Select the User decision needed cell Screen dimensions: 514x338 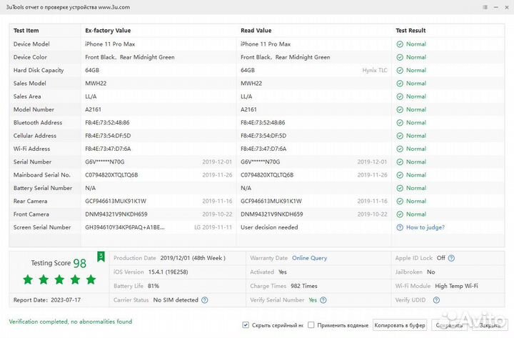click(269, 227)
